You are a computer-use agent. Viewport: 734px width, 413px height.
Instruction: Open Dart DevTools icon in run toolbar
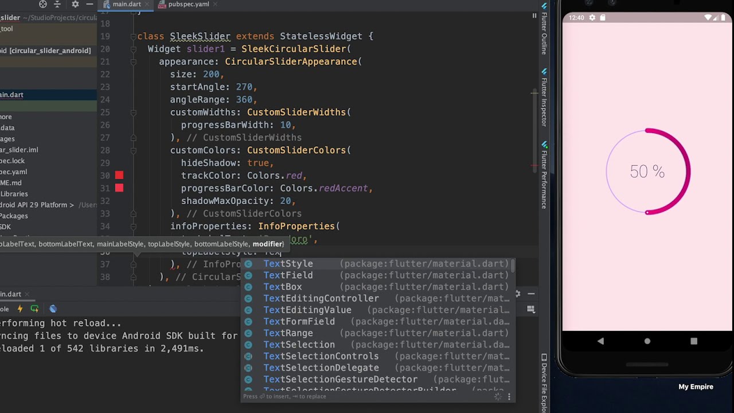click(53, 309)
